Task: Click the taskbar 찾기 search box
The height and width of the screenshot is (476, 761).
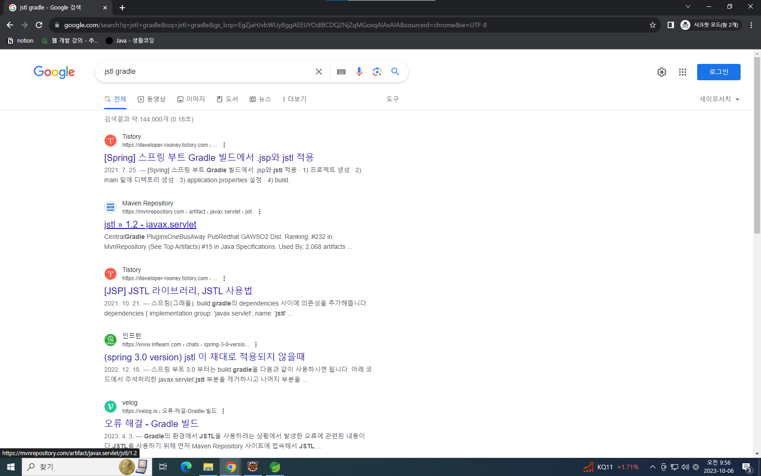Action: coord(86,467)
